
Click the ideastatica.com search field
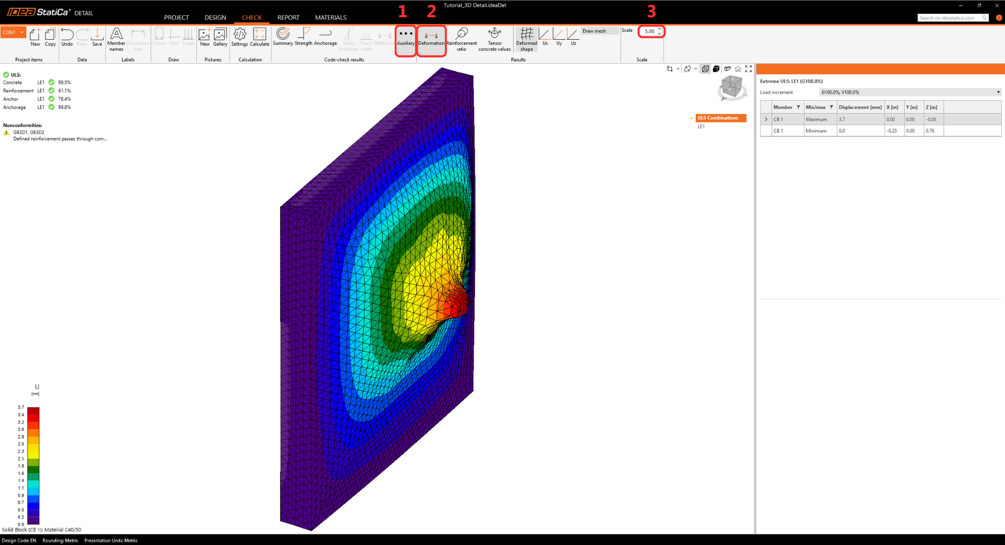tap(948, 18)
